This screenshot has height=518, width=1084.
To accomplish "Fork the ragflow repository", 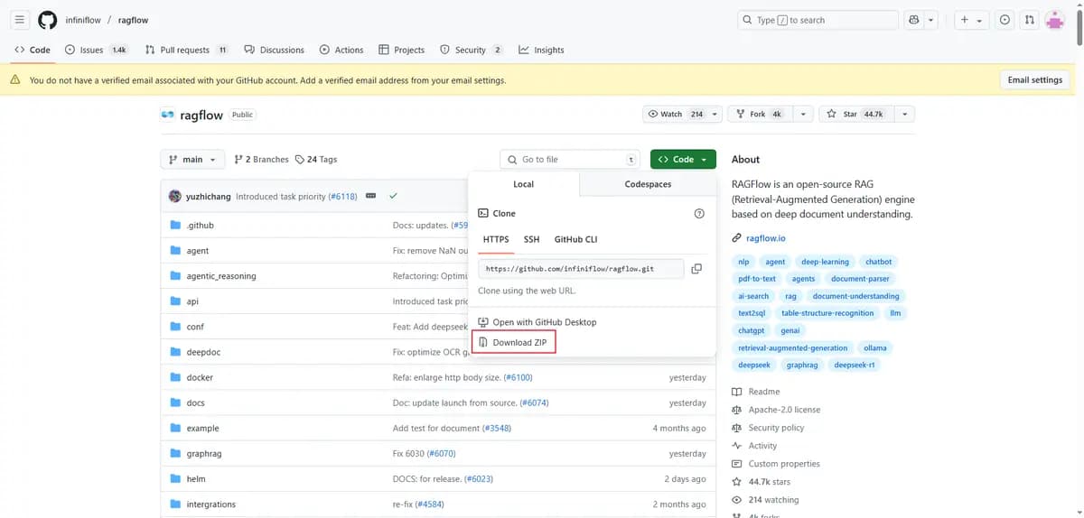I will [x=760, y=115].
